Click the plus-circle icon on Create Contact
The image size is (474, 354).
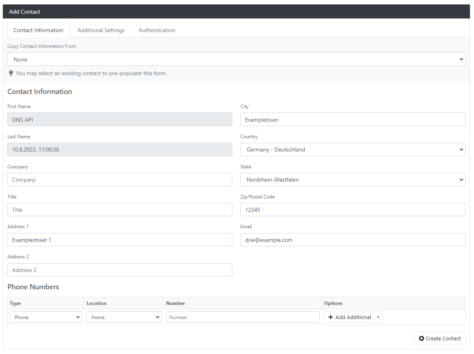[421, 338]
